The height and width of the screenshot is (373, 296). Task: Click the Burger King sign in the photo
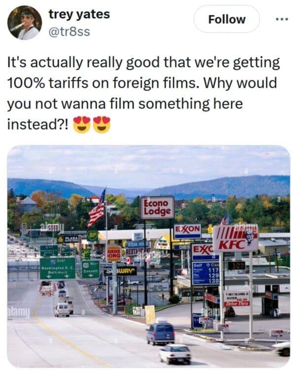point(114,254)
